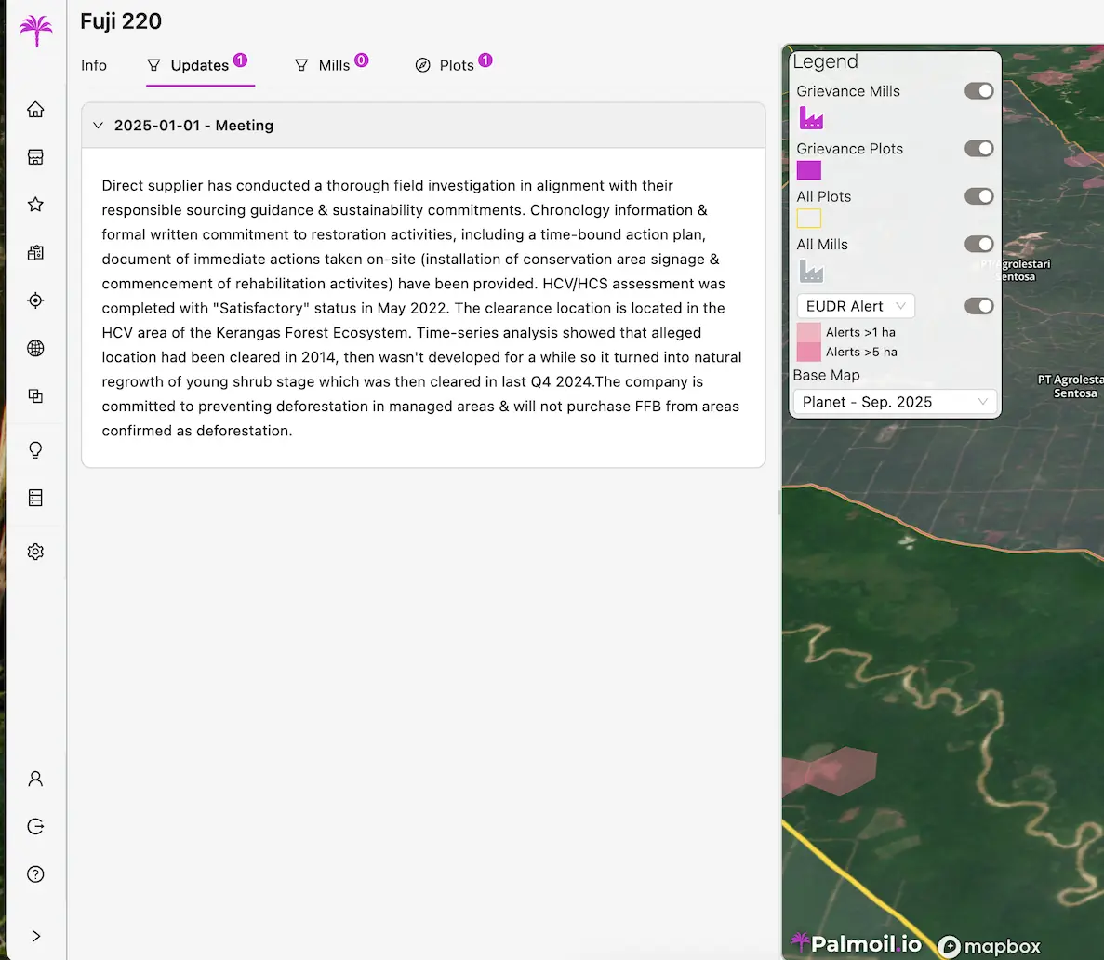This screenshot has height=960, width=1104.
Task: Click the Palmoil.io logo link on map
Action: tap(857, 944)
